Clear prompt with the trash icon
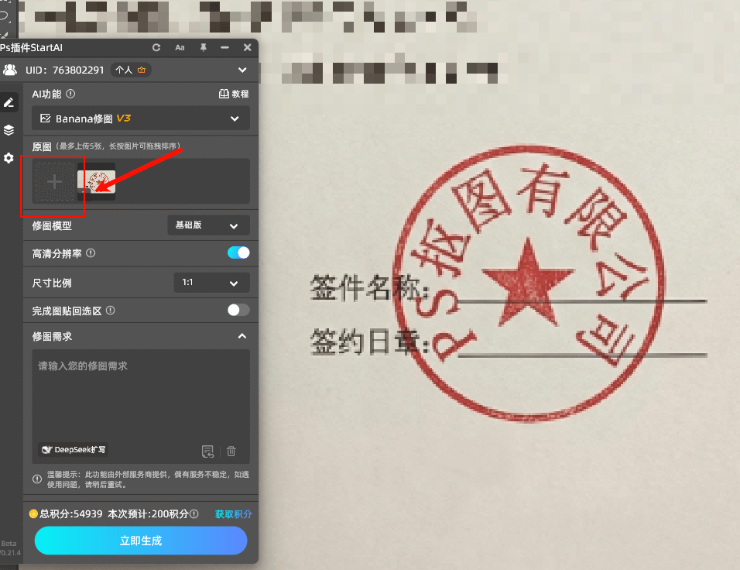 click(231, 451)
